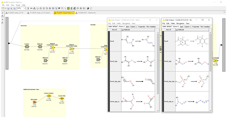Viewport: 227px width, 118px height.
Task: Click Molecule column header in right Data Output
Action: point(192,30)
